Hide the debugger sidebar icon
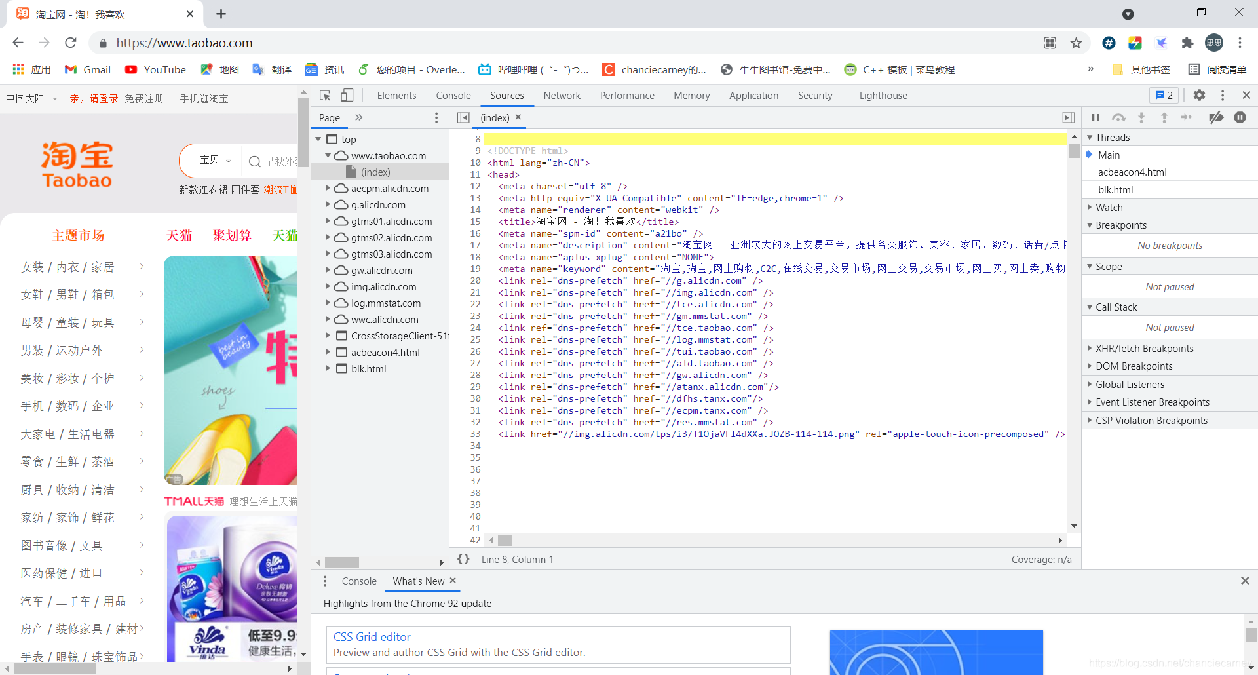Screen dimensions: 1258x675 click(1069, 117)
